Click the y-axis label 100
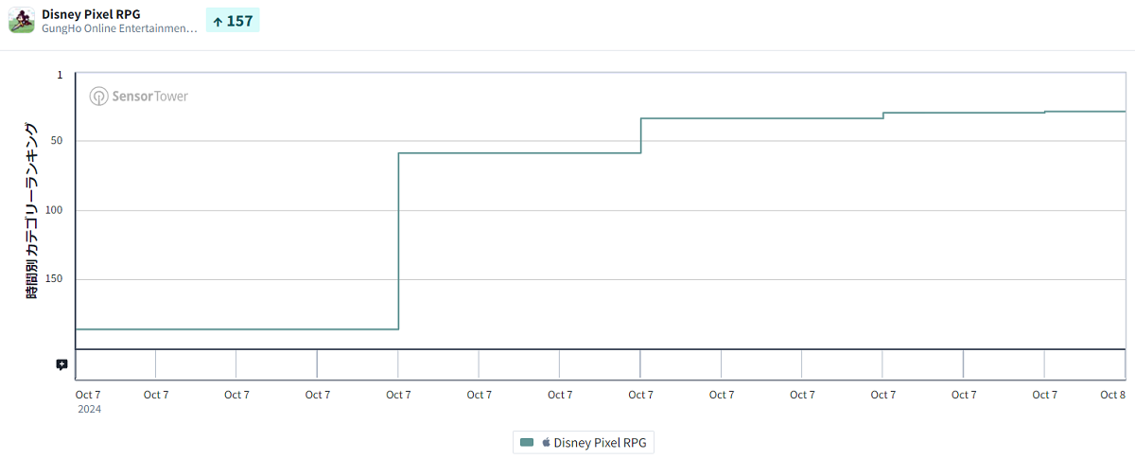 (x=54, y=210)
